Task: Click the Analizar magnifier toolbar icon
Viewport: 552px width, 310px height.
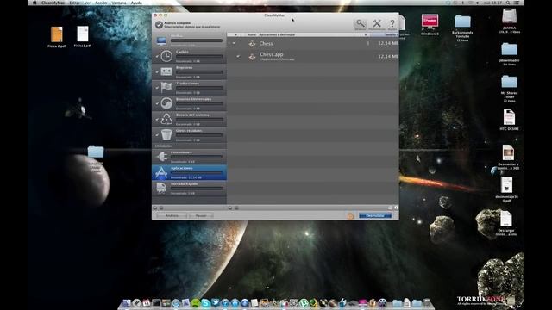Action: pos(361,24)
